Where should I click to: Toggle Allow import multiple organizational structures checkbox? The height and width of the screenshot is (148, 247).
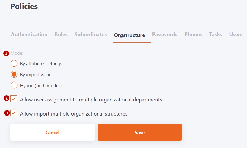click(x=14, y=113)
